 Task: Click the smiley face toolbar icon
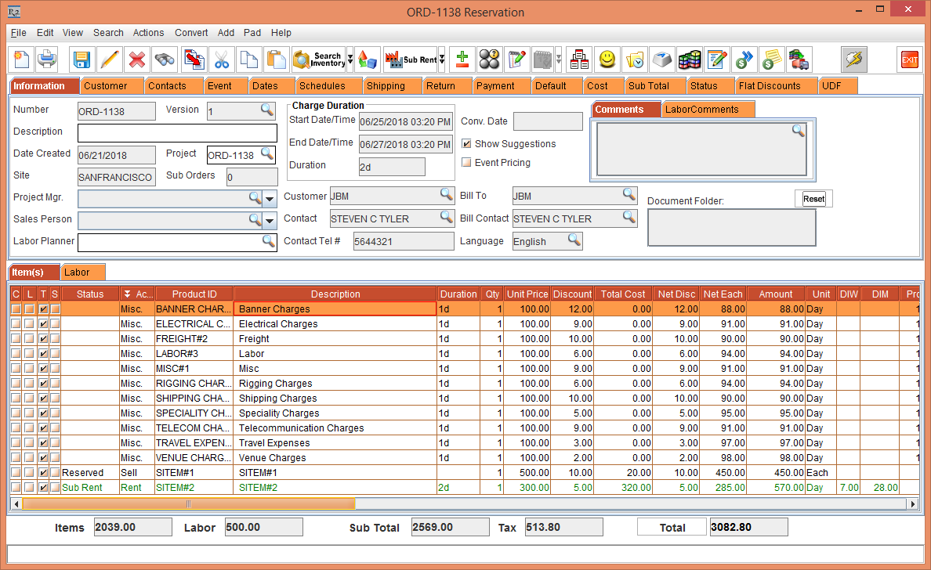pos(607,60)
